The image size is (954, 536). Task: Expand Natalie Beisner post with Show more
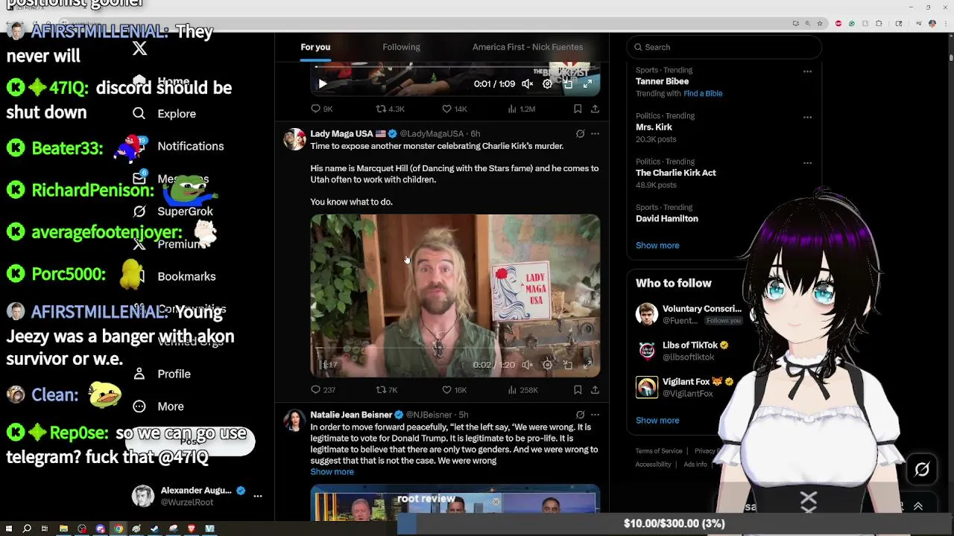point(332,472)
